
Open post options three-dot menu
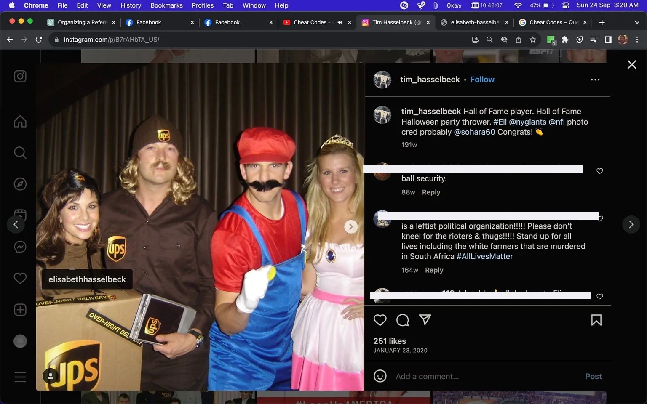(595, 80)
